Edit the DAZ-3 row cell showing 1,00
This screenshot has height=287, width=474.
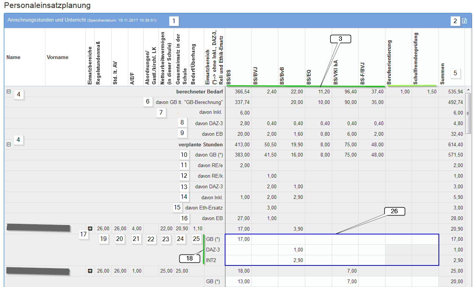pos(292,250)
